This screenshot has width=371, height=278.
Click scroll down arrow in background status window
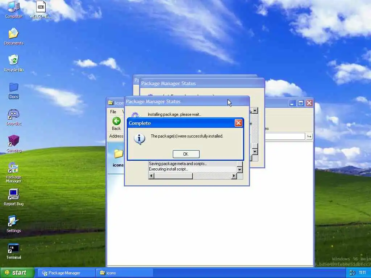coord(255,152)
